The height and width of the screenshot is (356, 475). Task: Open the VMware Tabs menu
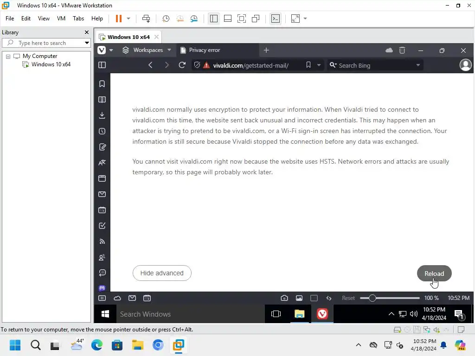click(x=78, y=19)
